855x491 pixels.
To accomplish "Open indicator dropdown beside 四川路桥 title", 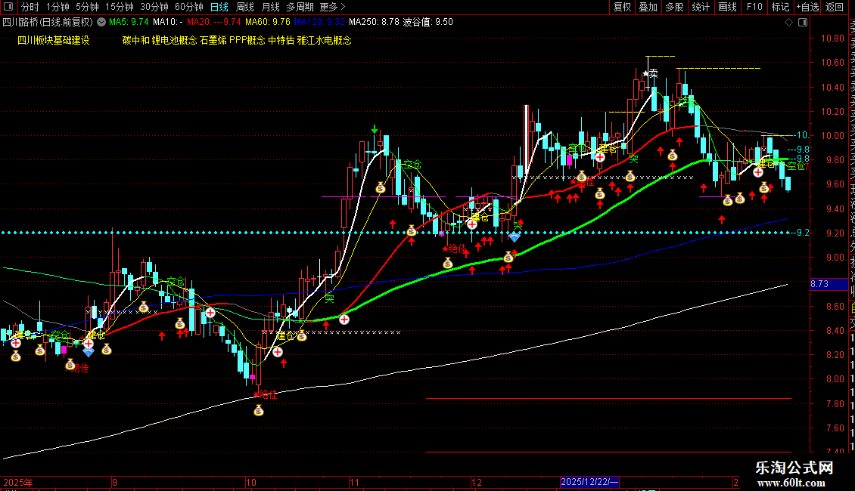I will 101,22.
